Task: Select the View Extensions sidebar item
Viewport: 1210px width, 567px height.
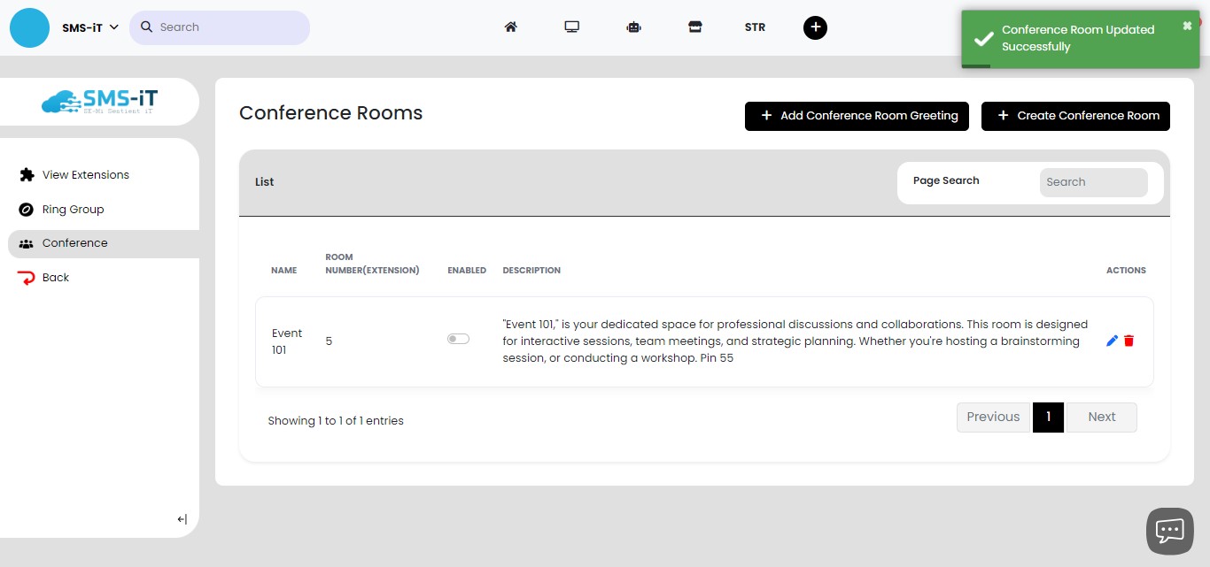Action: tap(85, 174)
